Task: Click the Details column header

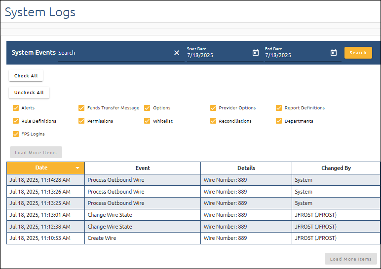Action: pyautogui.click(x=246, y=168)
